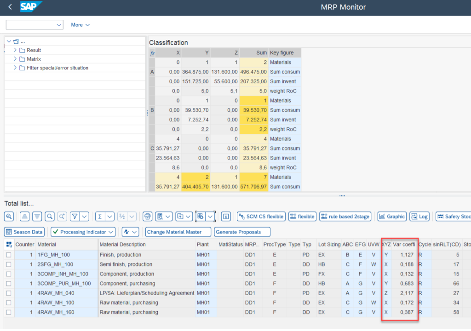471x331 pixels.
Task: Check the row for 3COMP_PUR_MH_100
Action: point(9,284)
